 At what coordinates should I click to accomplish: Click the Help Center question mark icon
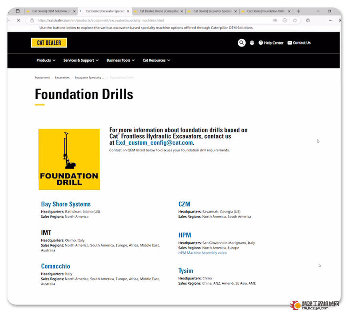point(261,43)
